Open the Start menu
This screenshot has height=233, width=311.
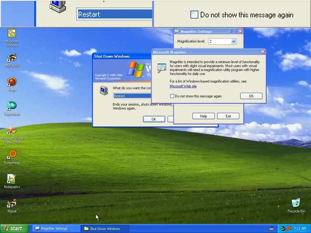point(14,228)
